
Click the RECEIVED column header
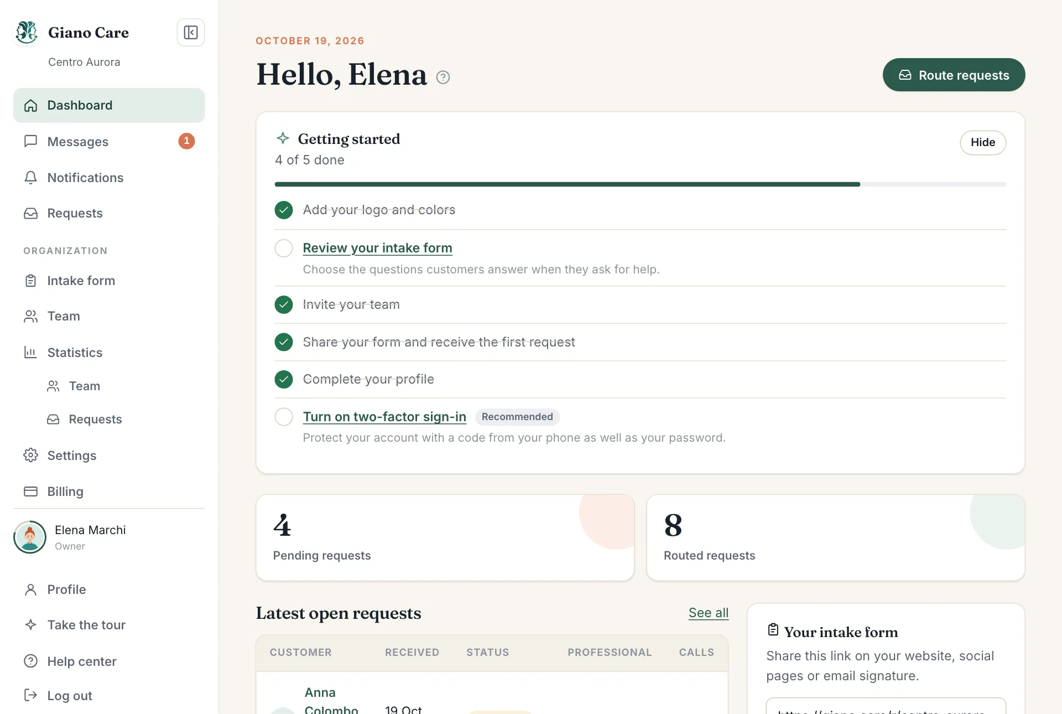point(412,653)
